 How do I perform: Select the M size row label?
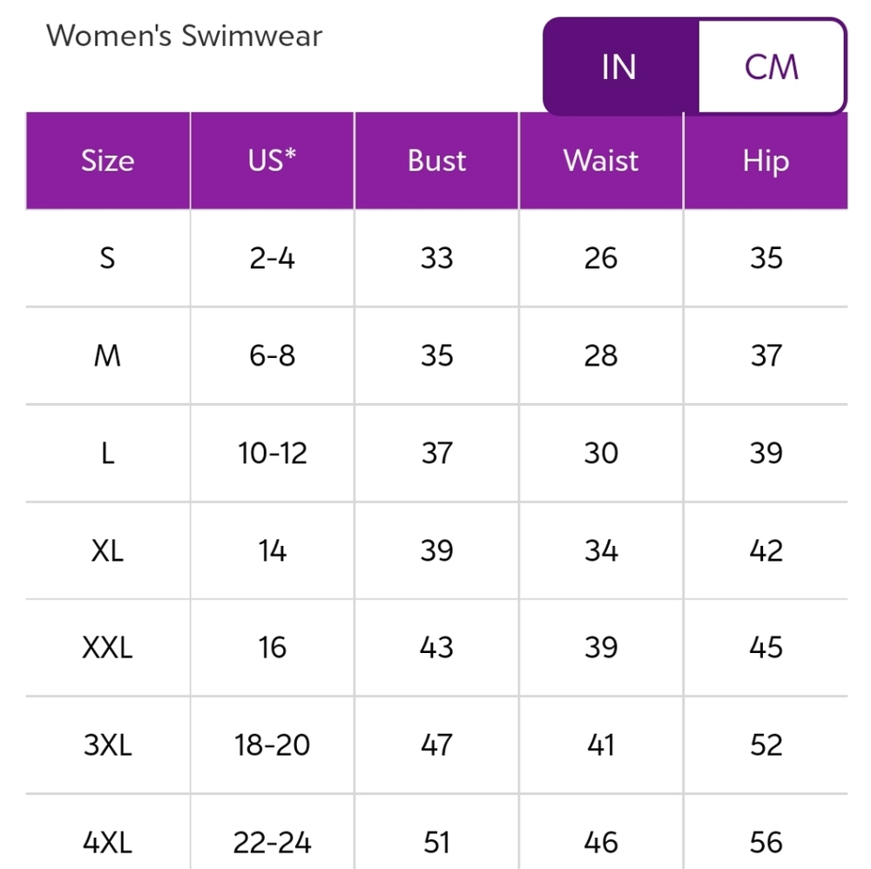tap(108, 355)
